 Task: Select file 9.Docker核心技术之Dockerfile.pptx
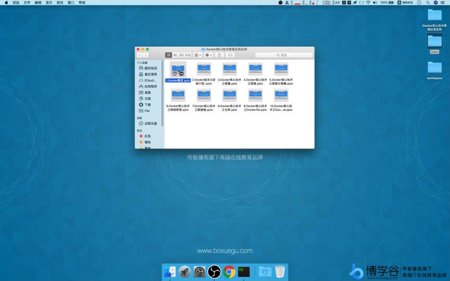click(x=255, y=100)
